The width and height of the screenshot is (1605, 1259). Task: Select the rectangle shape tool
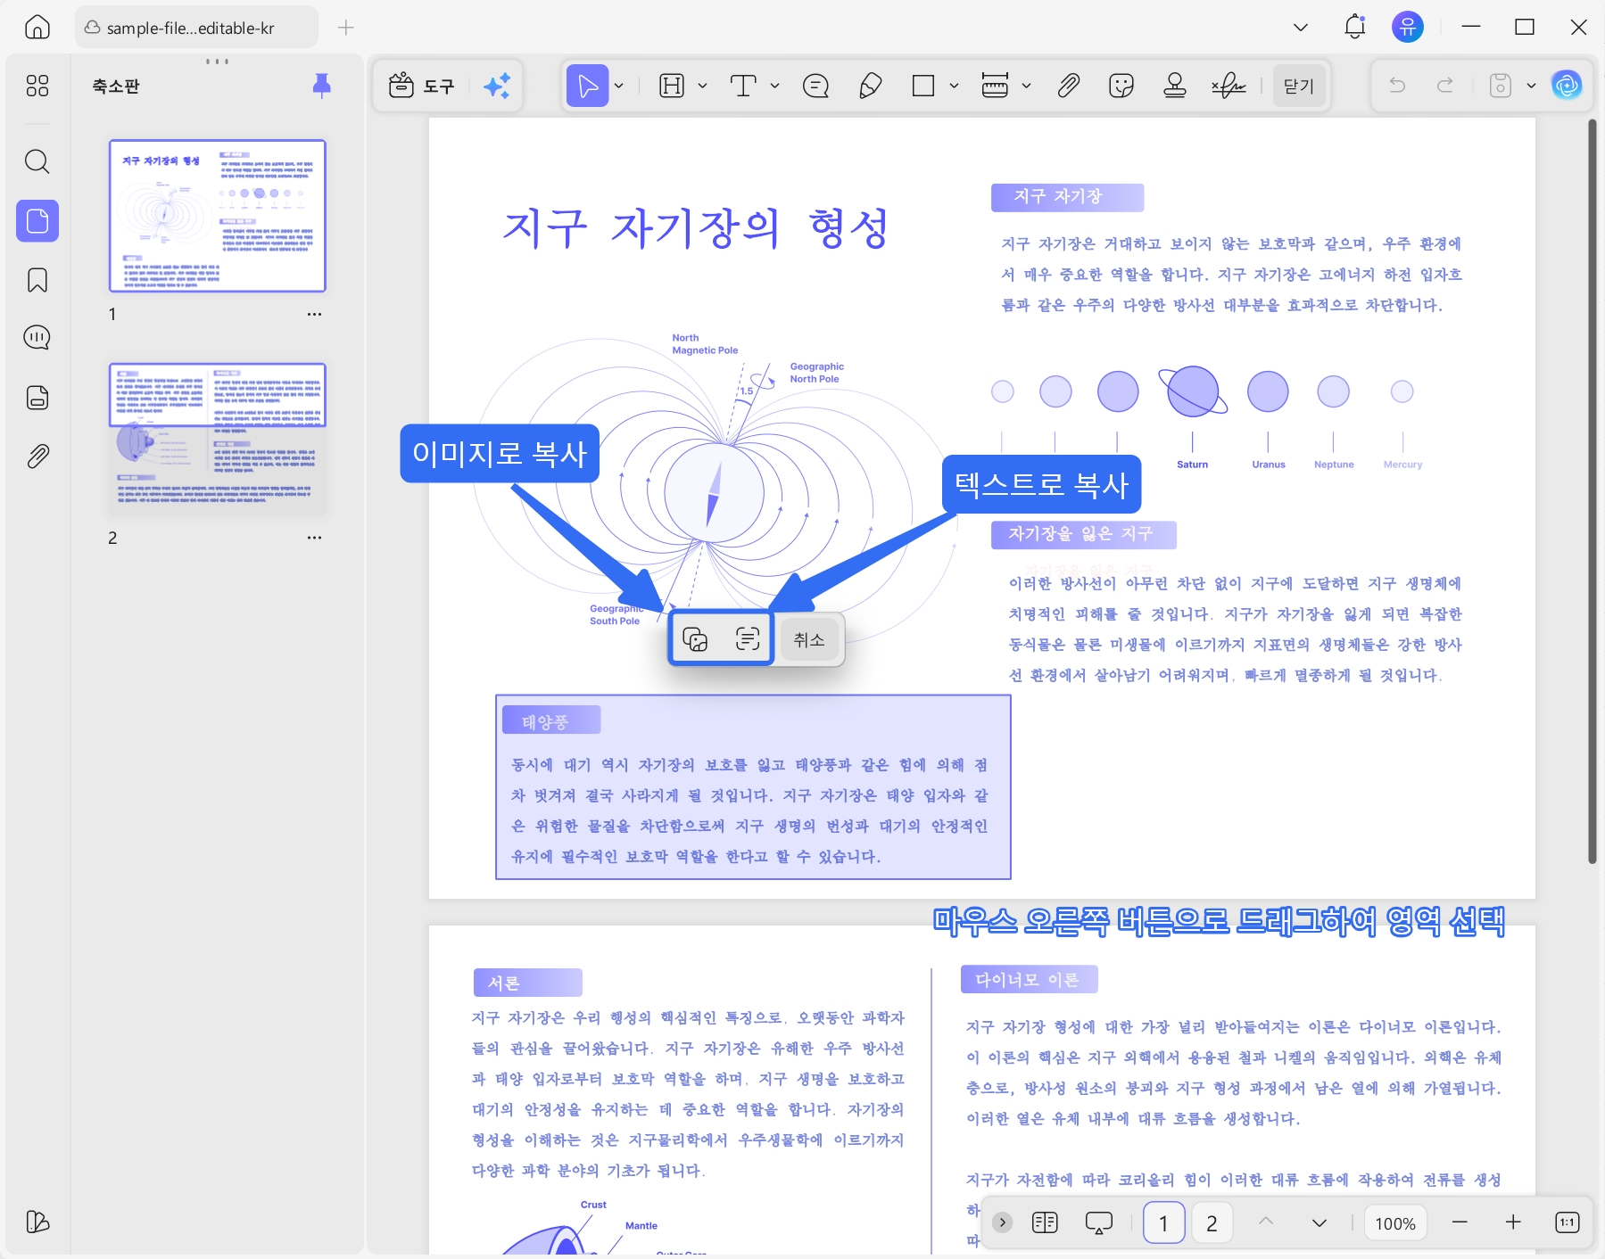(x=923, y=86)
